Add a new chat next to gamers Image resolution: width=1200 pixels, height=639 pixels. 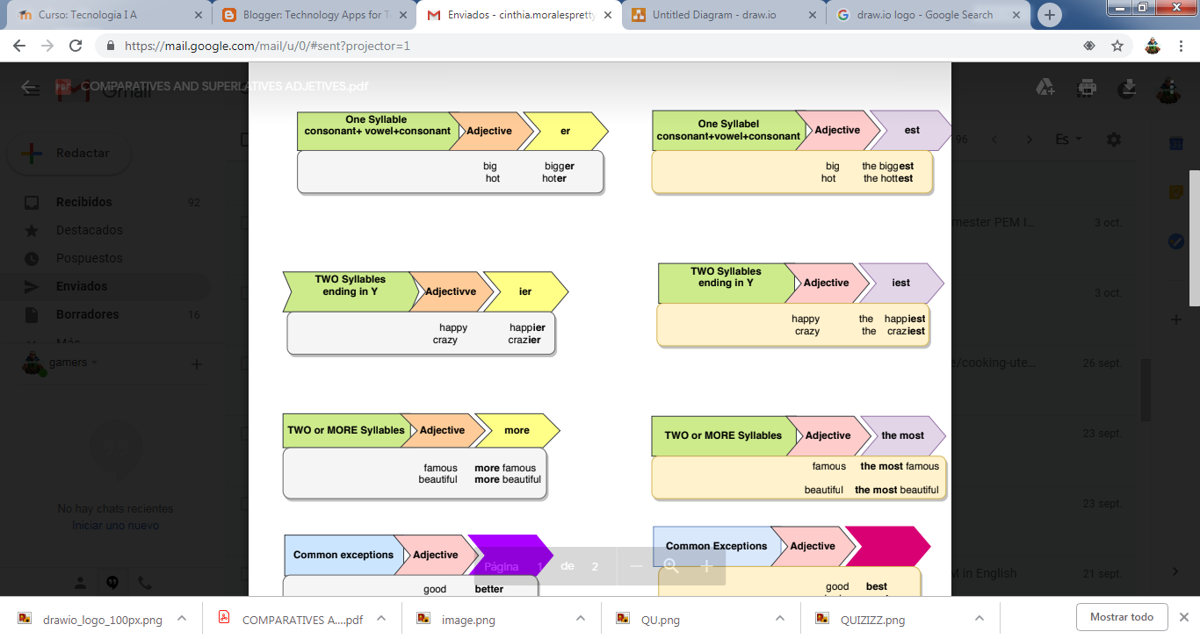197,363
